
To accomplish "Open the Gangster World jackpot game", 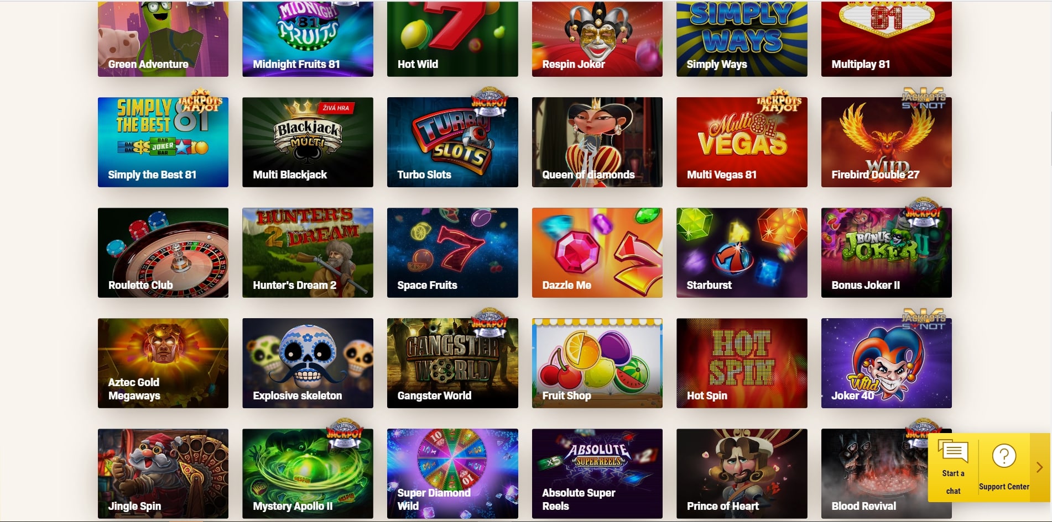I will click(452, 363).
